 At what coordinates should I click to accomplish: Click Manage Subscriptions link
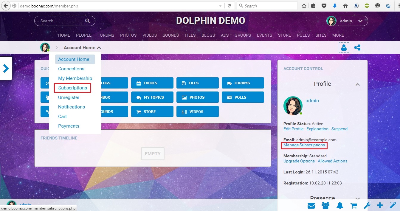pyautogui.click(x=304, y=145)
